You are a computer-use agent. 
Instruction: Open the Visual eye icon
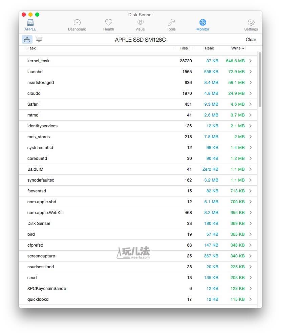click(140, 22)
